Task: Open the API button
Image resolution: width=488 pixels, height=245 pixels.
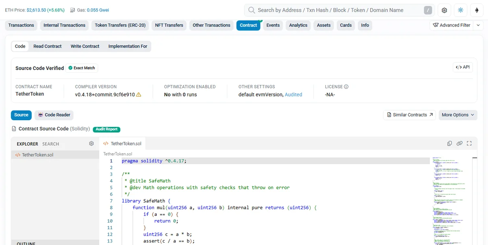Action: coord(463,67)
